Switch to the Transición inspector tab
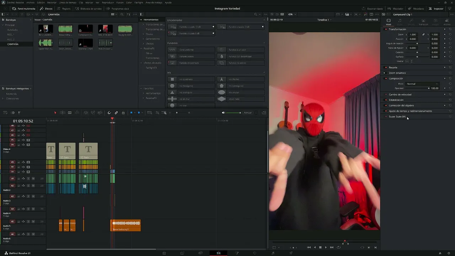 (x=423, y=22)
